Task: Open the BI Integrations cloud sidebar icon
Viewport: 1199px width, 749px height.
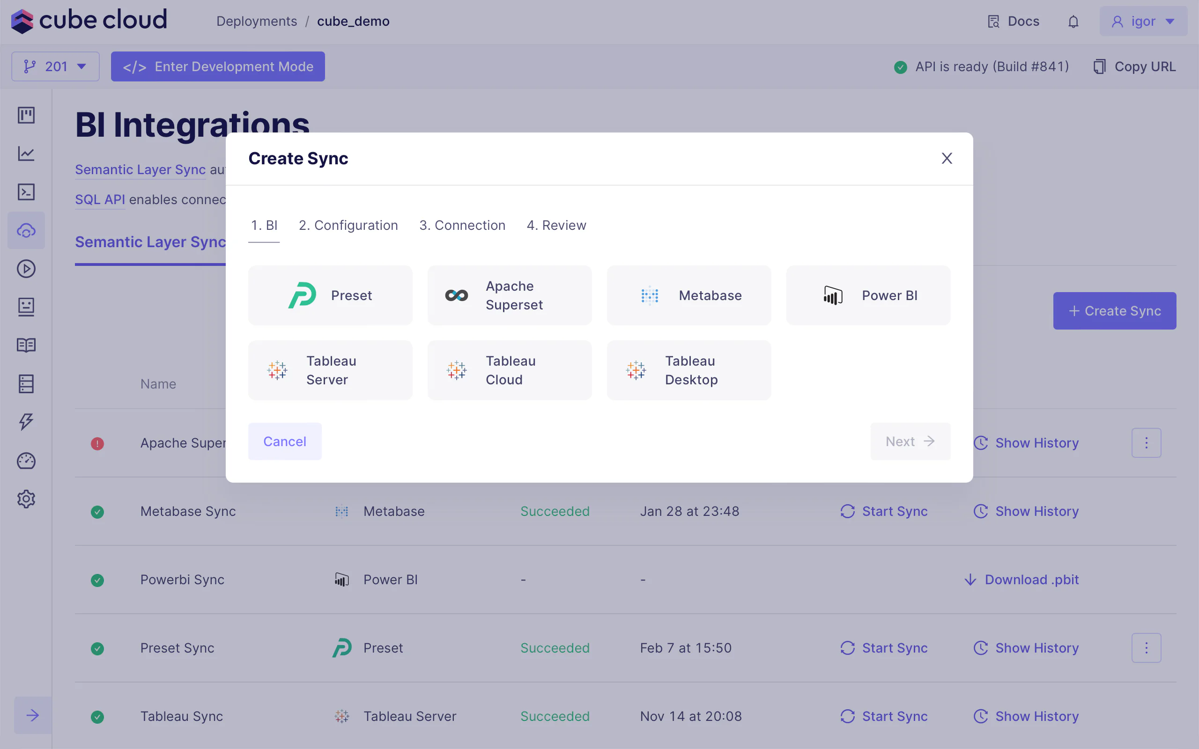Action: [26, 230]
